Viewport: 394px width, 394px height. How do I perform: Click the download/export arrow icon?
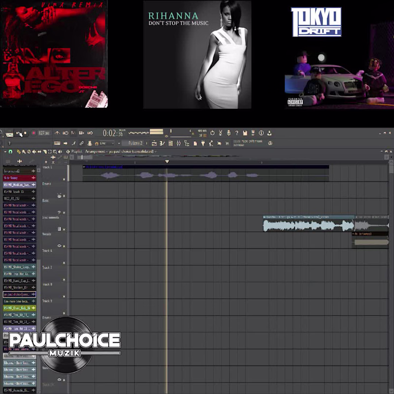[269, 133]
